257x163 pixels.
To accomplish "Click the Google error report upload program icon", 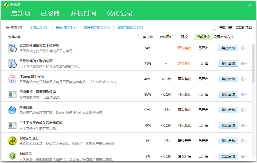I will pos(12,48).
